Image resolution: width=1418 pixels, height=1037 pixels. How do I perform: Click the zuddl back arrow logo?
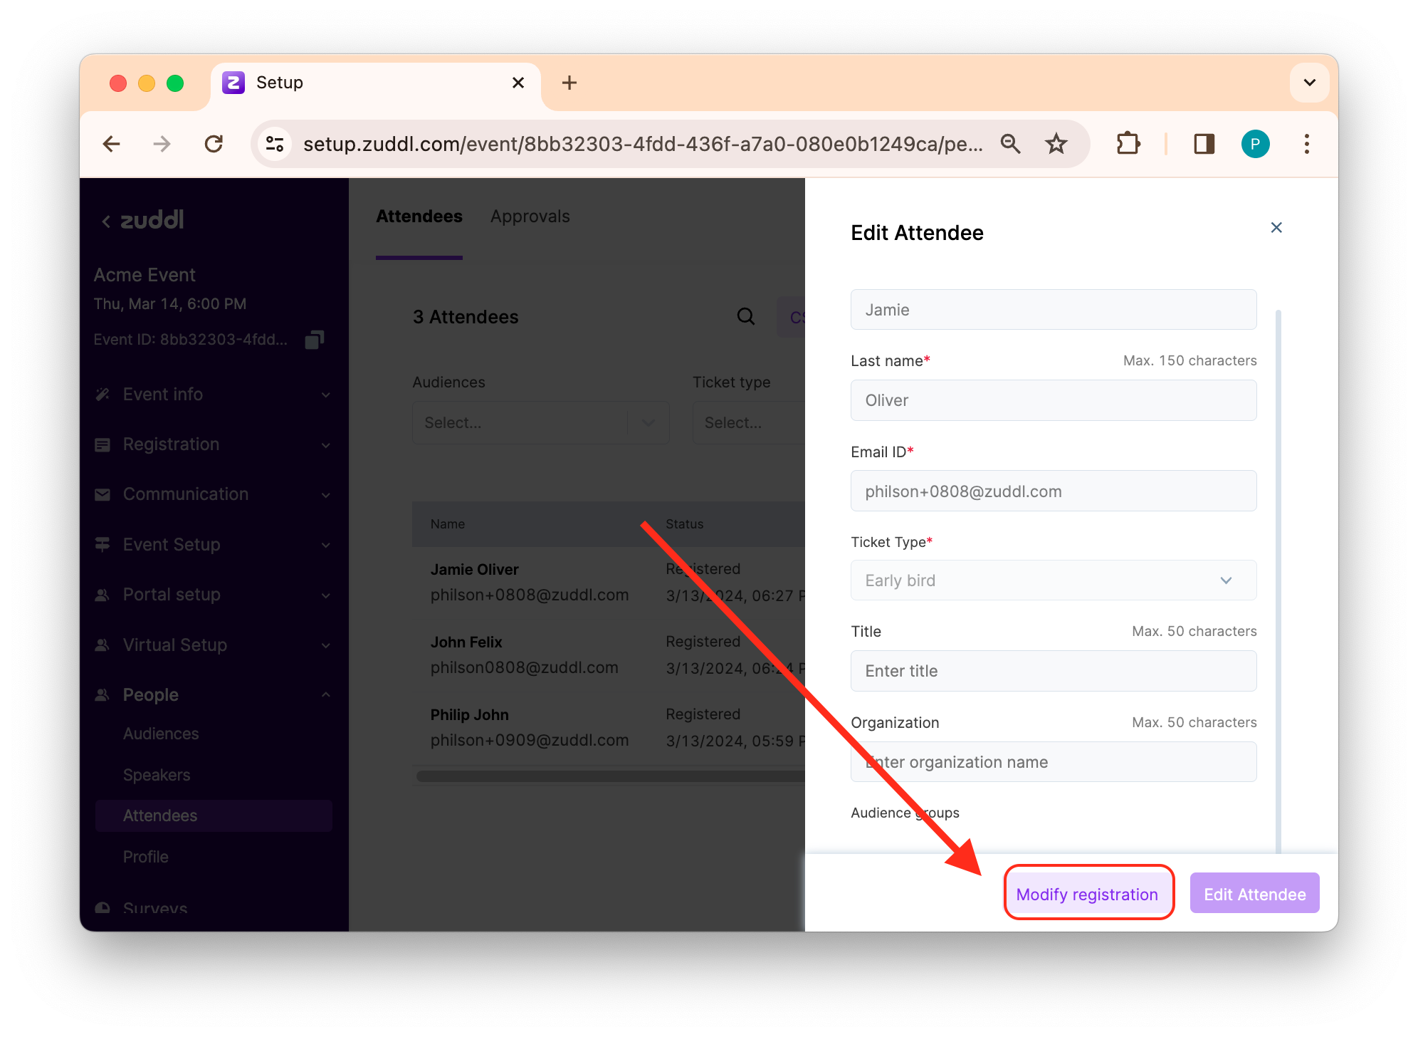tap(143, 220)
